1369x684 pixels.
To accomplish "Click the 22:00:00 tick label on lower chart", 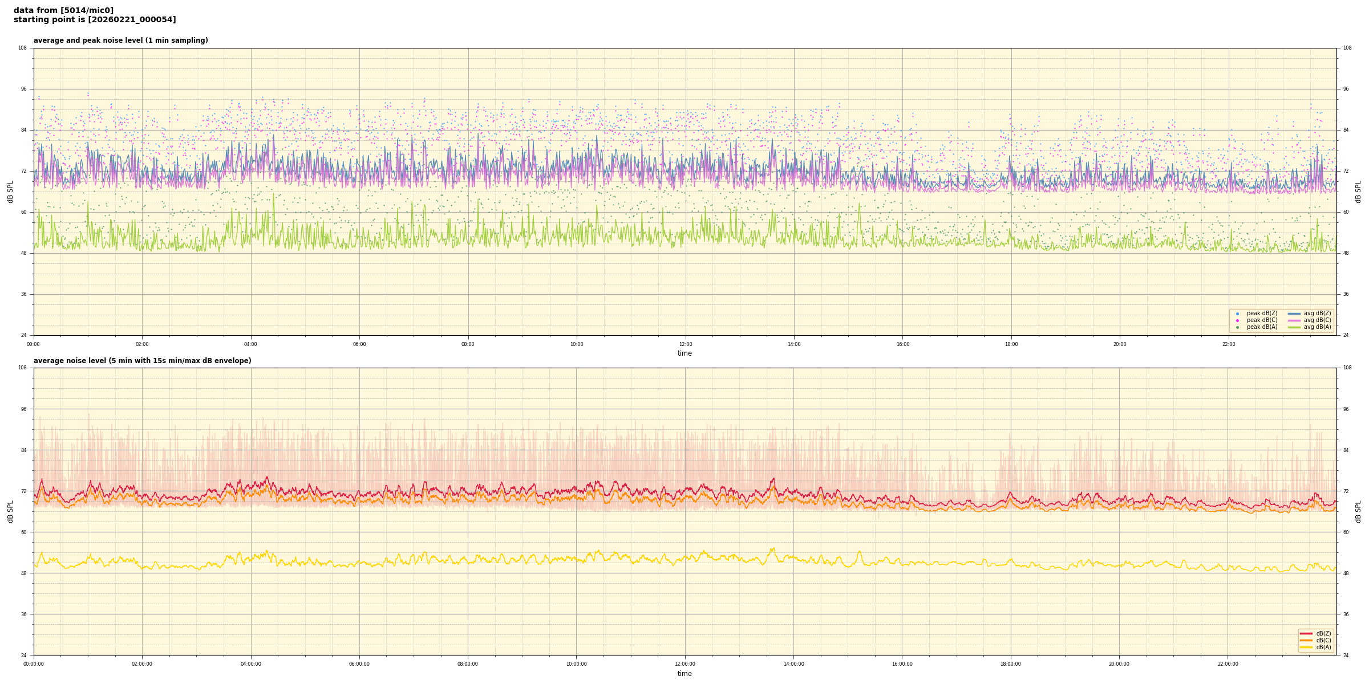I will 1228,664.
